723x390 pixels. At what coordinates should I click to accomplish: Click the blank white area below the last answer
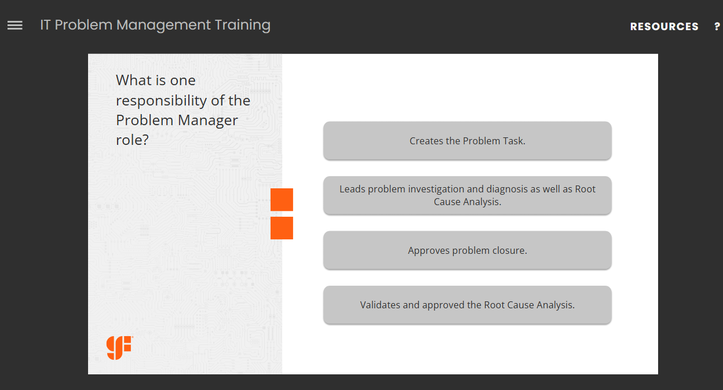point(467,351)
